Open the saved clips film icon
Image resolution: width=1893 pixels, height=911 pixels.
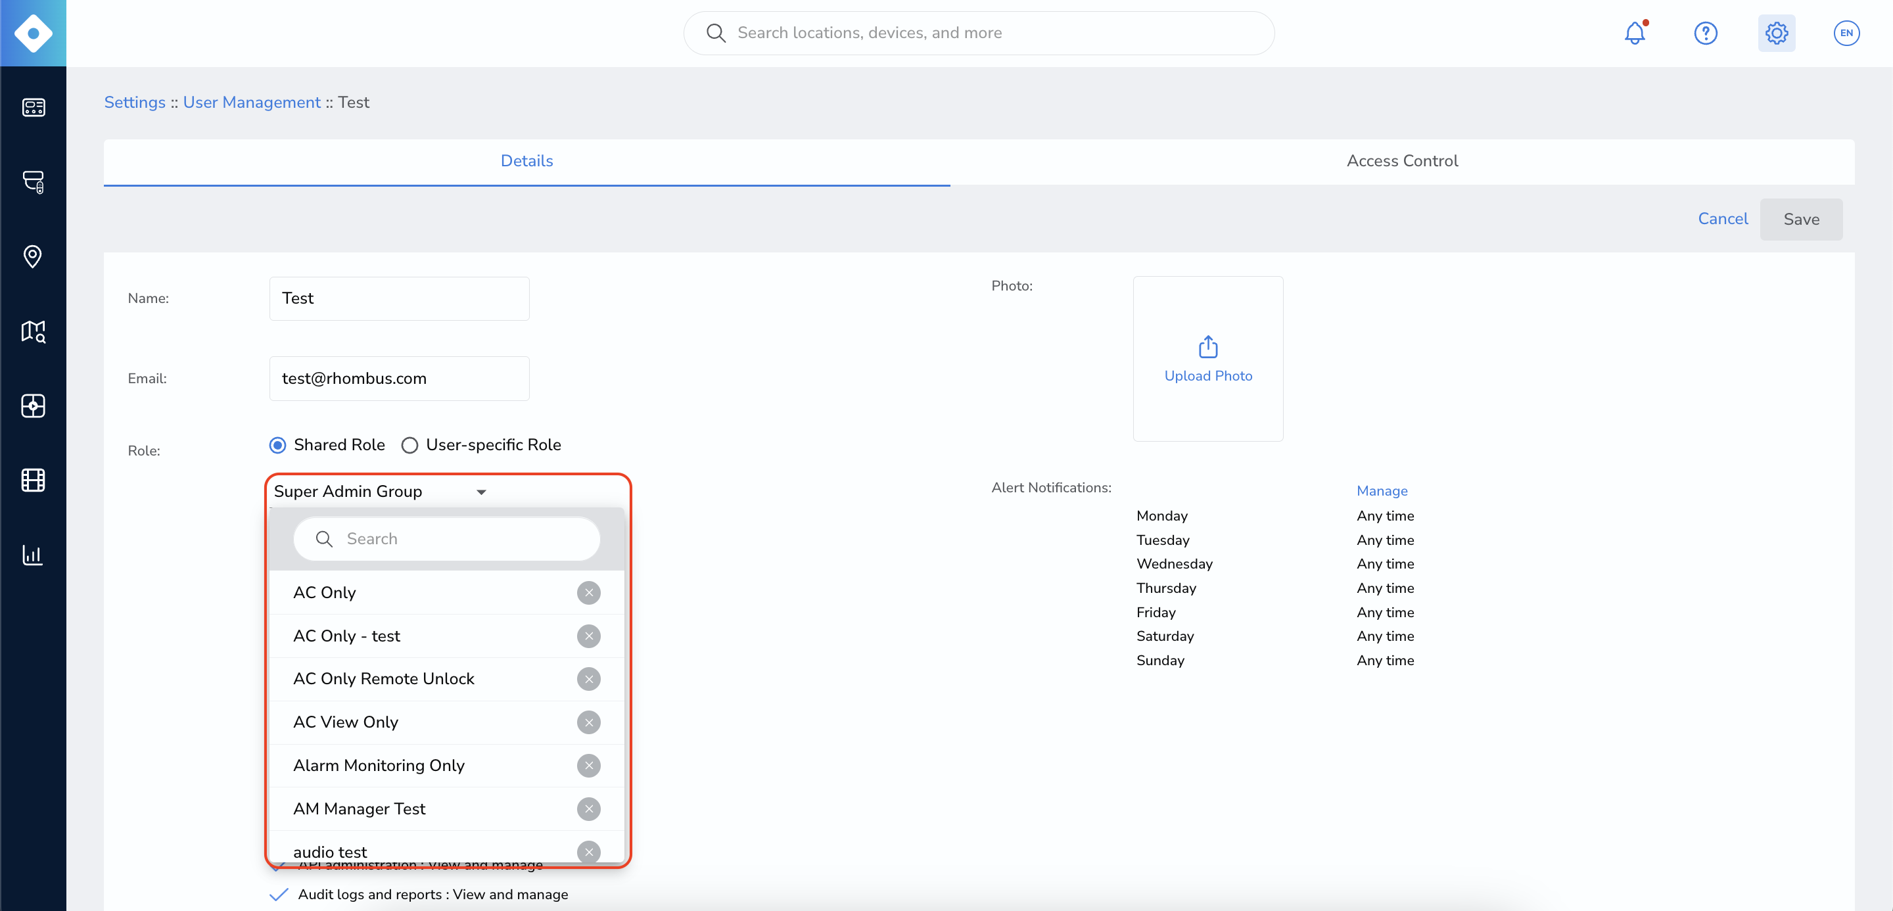(x=33, y=480)
